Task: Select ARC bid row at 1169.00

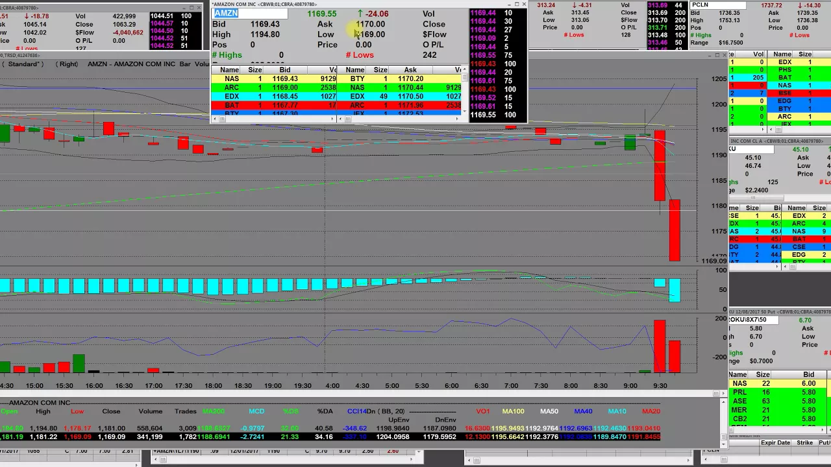Action: pyautogui.click(x=273, y=88)
